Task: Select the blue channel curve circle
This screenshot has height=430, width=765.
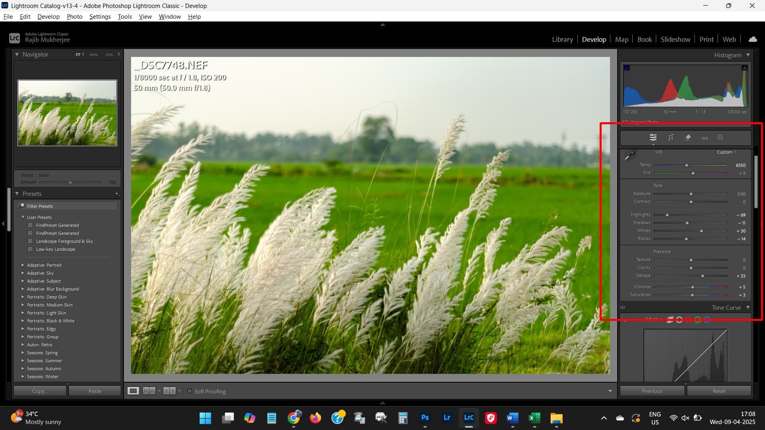Action: [x=707, y=319]
